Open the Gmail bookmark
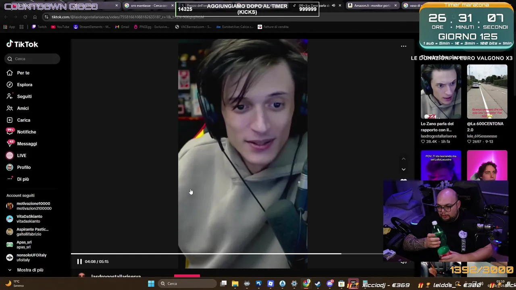This screenshot has width=516, height=290. (x=122, y=27)
